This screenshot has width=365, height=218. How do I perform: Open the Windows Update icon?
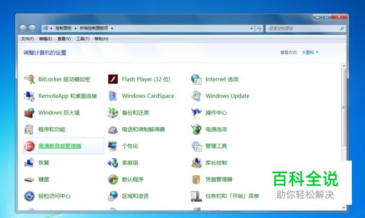[x=196, y=96]
